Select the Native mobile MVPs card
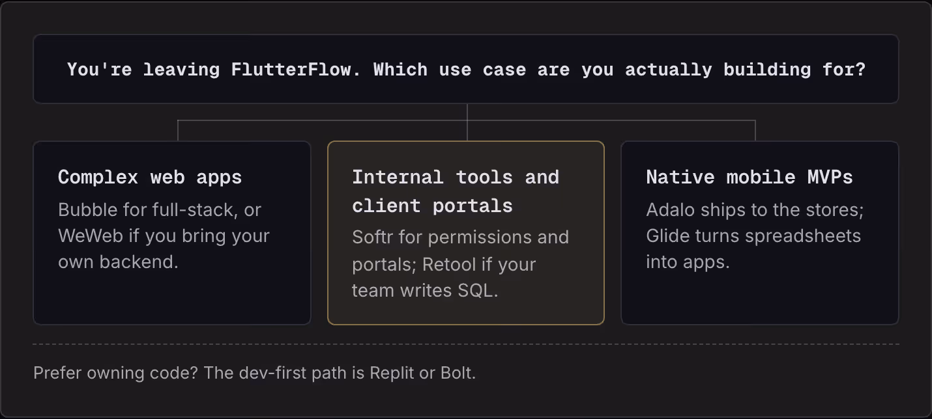Viewport: 932px width, 419px height. coord(760,233)
